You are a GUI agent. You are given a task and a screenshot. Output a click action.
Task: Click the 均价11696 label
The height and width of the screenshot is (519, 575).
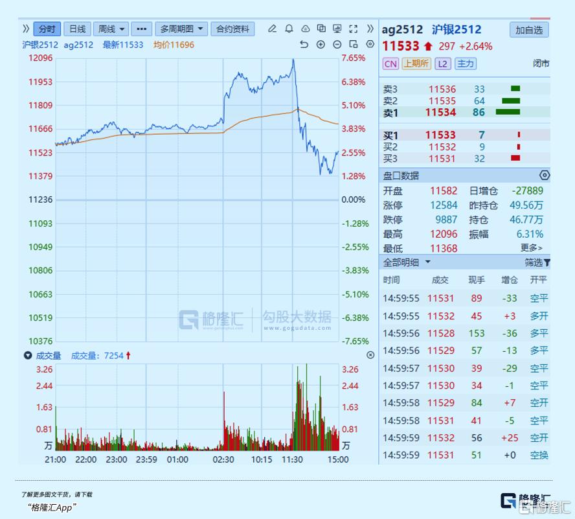[174, 45]
